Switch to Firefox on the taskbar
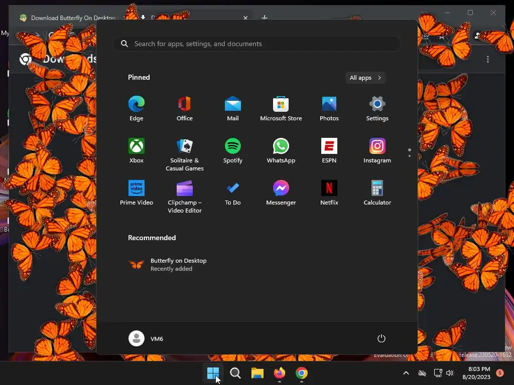The height and width of the screenshot is (385, 514). click(x=279, y=373)
